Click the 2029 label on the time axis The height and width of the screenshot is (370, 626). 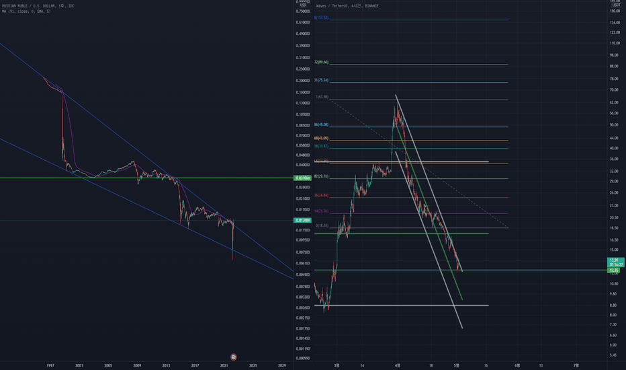coord(282,365)
